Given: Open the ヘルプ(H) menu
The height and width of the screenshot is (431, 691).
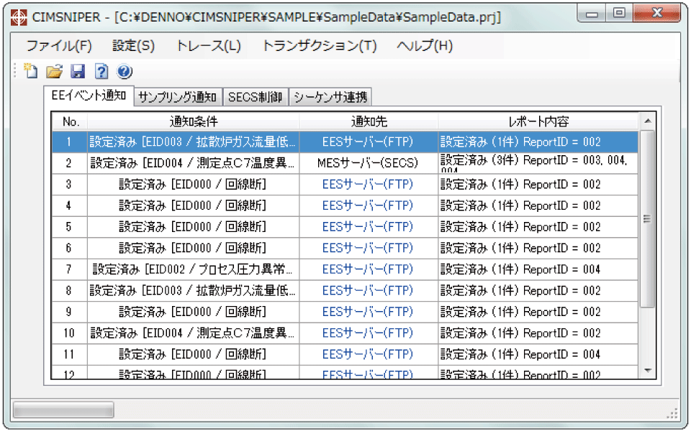Looking at the screenshot, I should pos(424,46).
